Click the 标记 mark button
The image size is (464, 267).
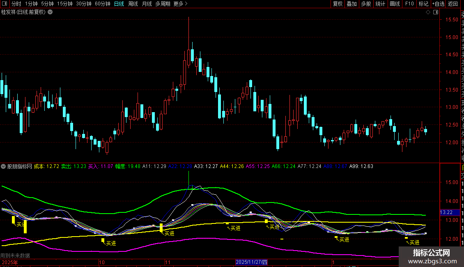click(x=423, y=4)
